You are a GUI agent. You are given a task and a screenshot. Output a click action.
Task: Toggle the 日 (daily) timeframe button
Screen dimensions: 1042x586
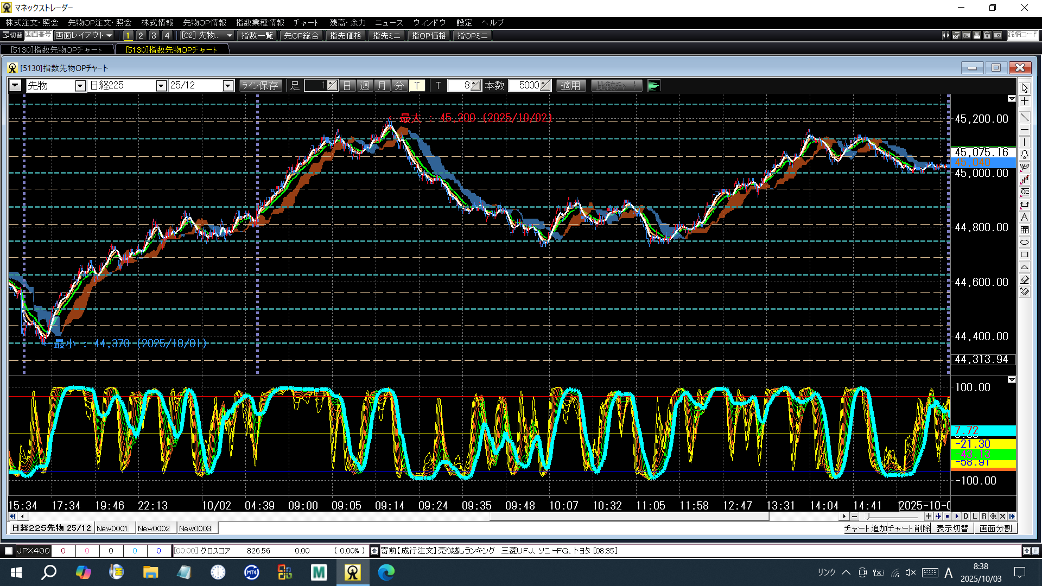pos(347,86)
